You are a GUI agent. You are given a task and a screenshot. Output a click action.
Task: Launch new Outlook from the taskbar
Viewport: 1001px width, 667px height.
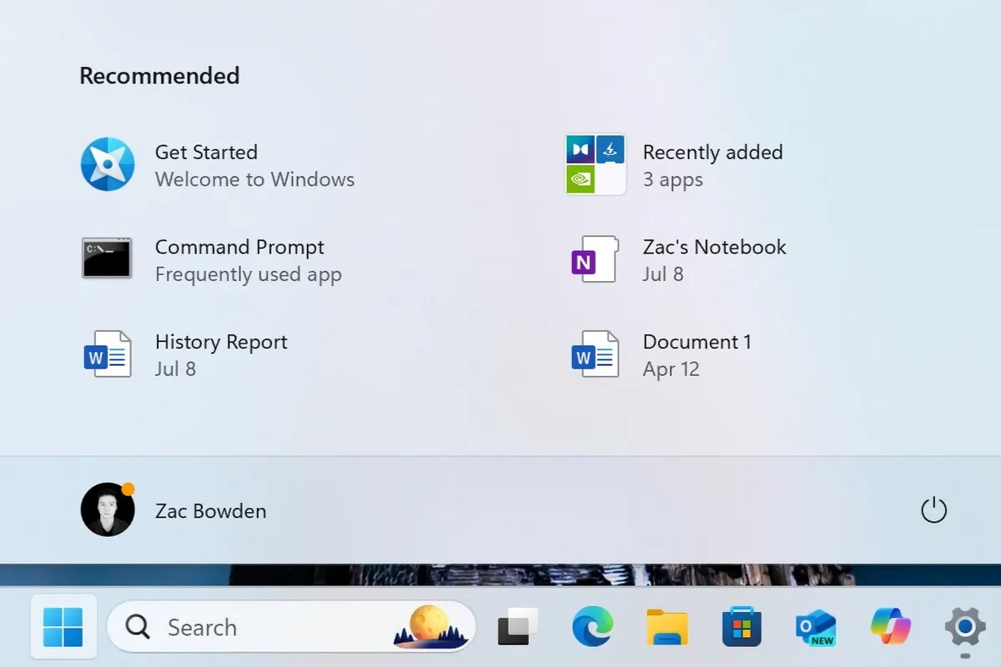point(816,627)
